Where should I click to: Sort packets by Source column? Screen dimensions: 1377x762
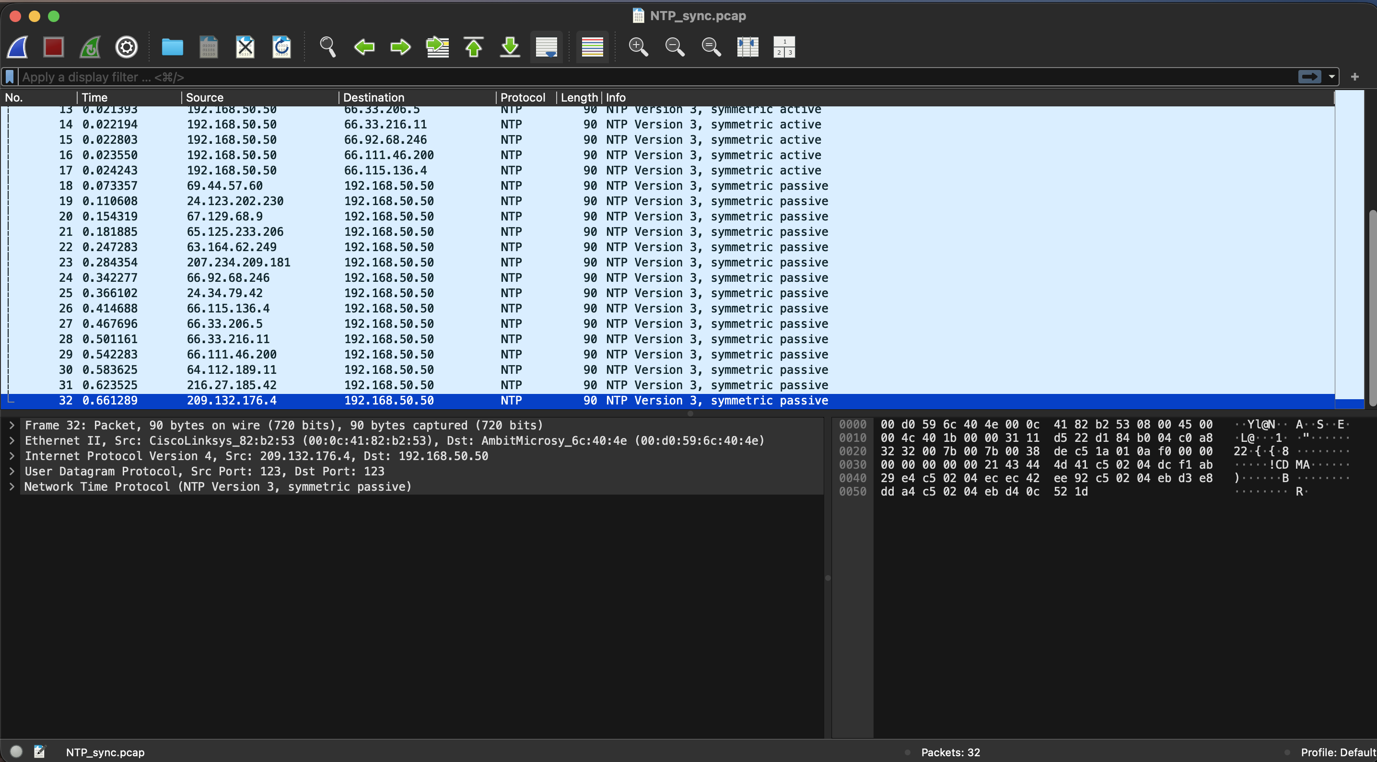click(260, 97)
